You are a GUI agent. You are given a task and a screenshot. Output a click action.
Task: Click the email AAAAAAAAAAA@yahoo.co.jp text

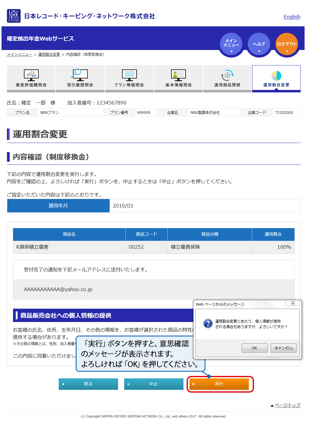58,289
